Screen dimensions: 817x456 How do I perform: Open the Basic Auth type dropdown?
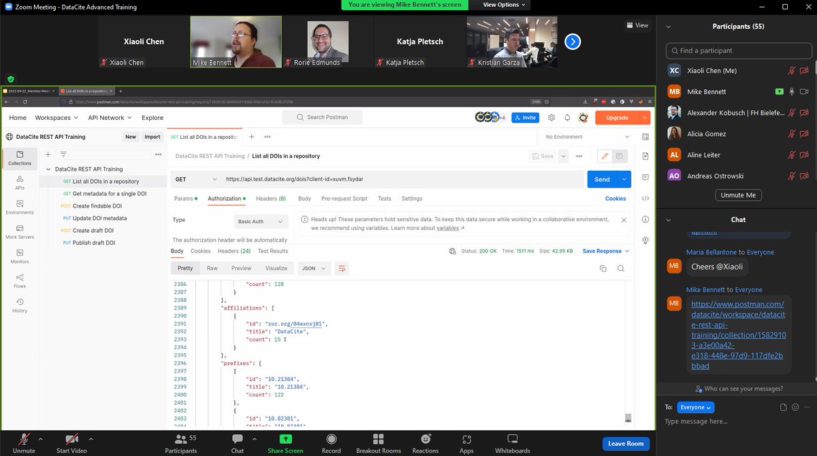click(x=261, y=221)
